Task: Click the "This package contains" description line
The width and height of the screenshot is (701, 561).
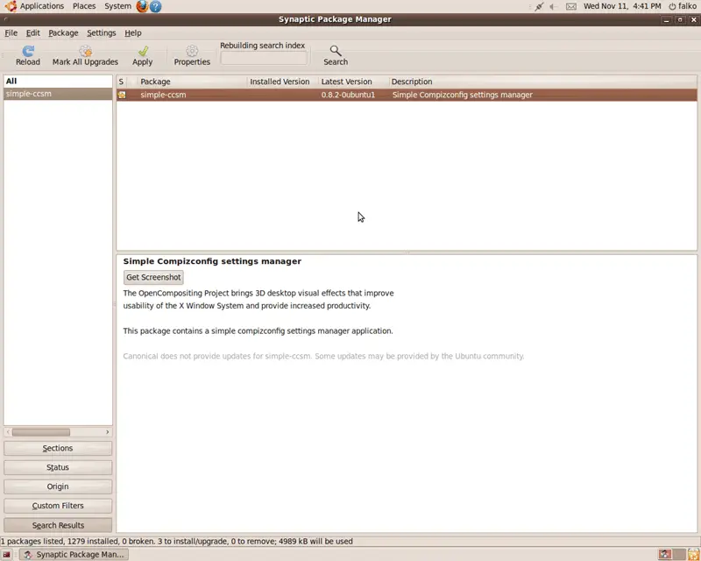Action: pos(258,331)
